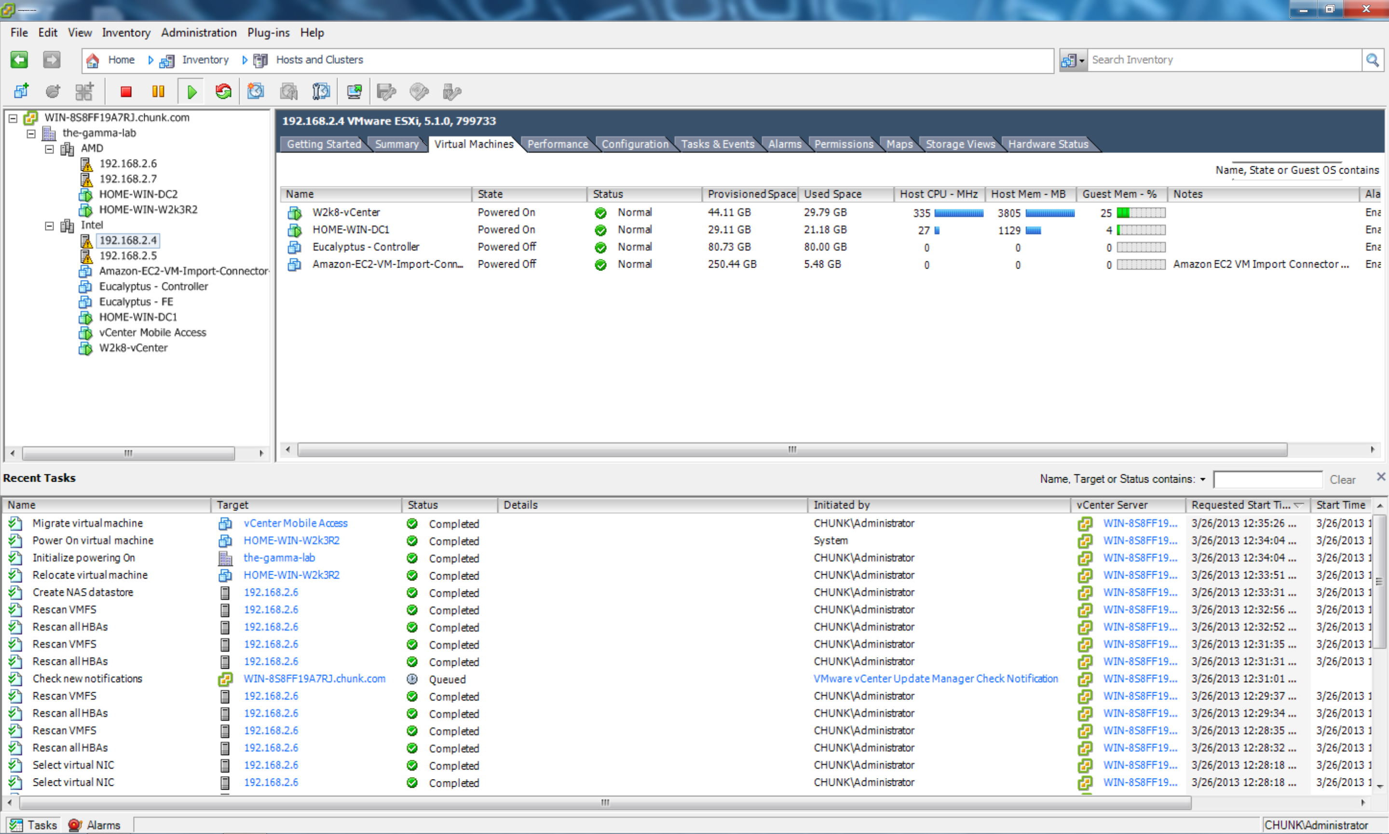Screen dimensions: 1389x834
Task: Click the vCenter Mobile Access target link
Action: (295, 523)
